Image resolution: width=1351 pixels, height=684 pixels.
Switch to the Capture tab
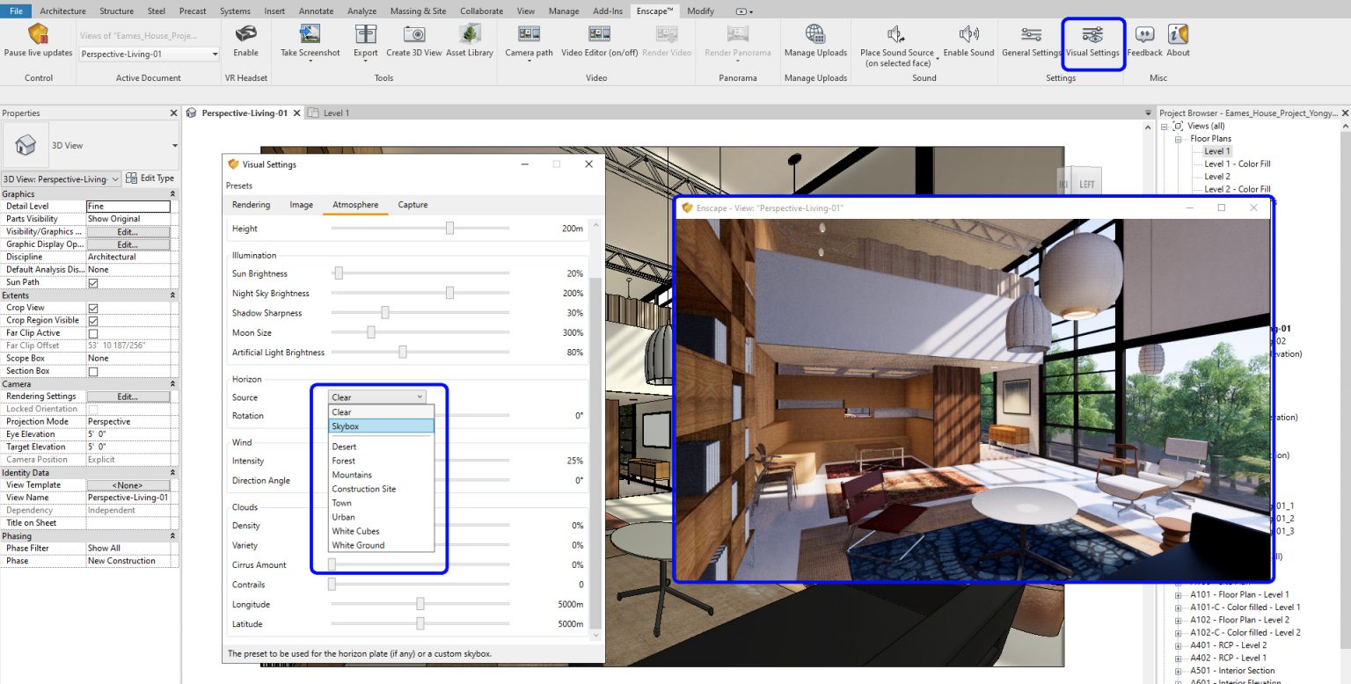point(412,204)
